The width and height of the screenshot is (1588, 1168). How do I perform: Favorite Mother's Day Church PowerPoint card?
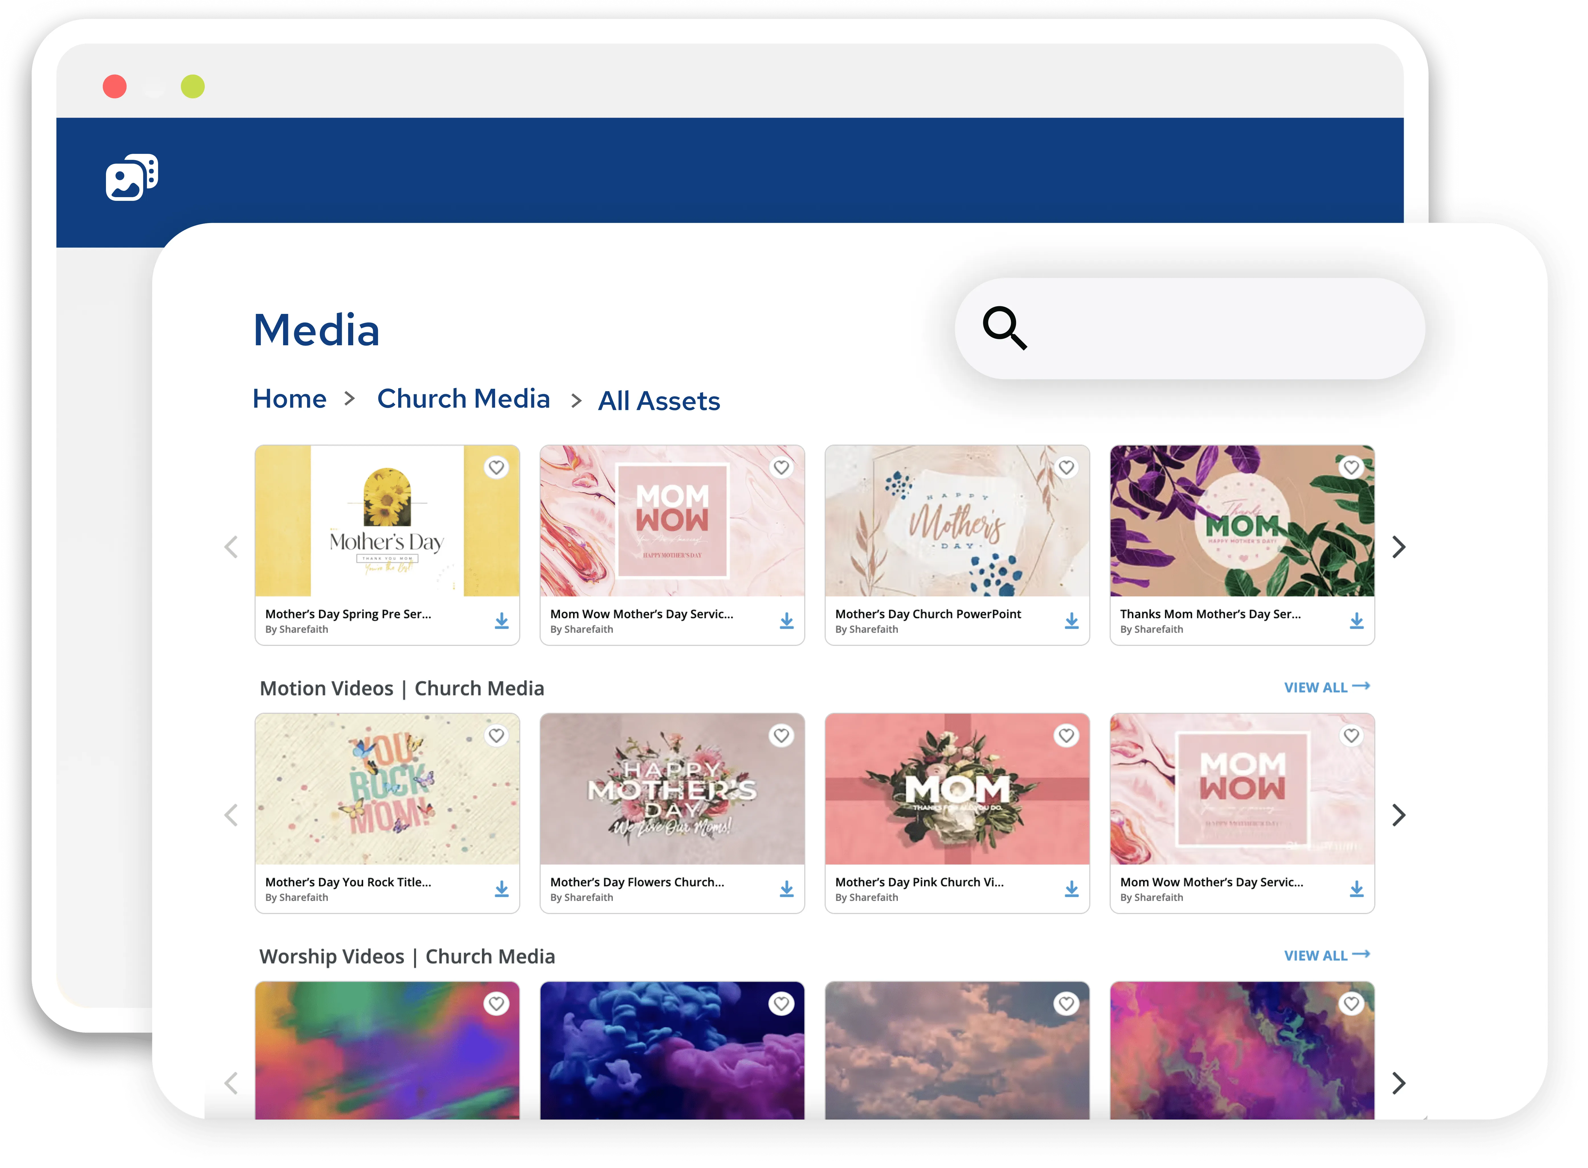coord(1066,467)
